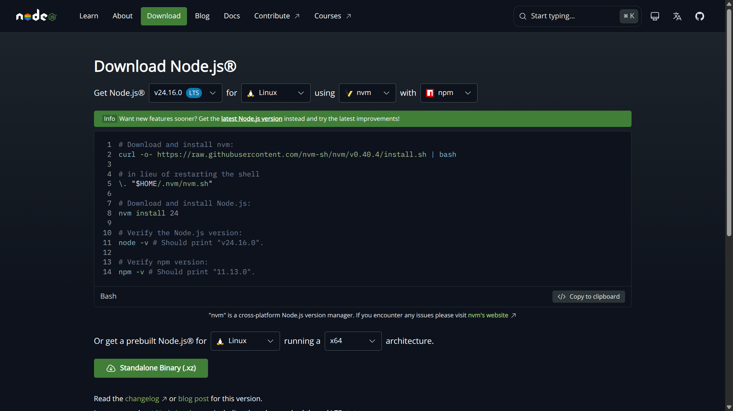Open the GitHub icon link

[x=699, y=16]
